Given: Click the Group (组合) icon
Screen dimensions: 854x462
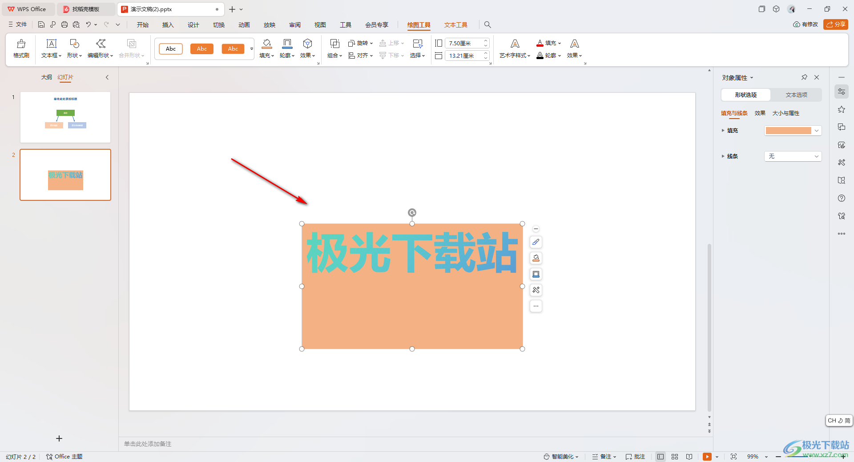Looking at the screenshot, I should click(x=334, y=44).
